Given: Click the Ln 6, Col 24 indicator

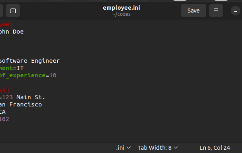Looking at the screenshot, I should pyautogui.click(x=215, y=148).
